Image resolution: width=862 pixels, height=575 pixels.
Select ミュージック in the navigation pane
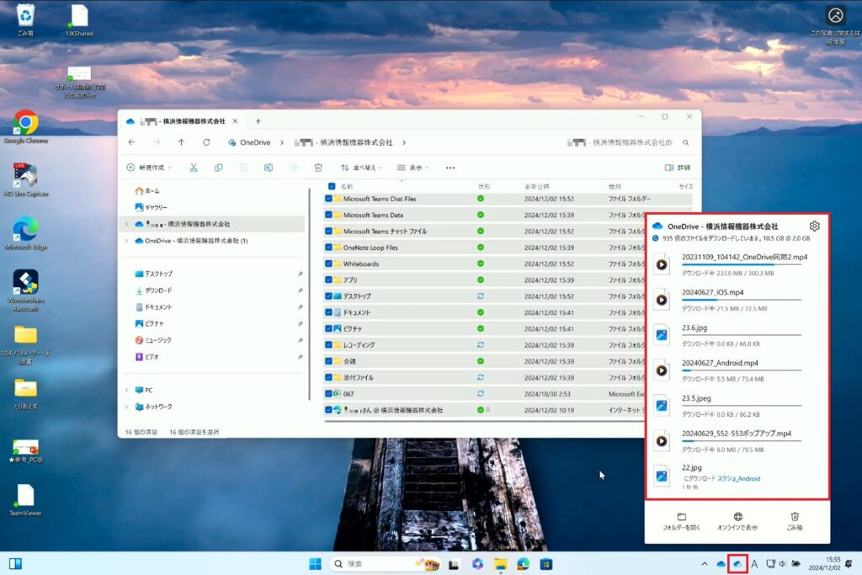click(x=153, y=340)
